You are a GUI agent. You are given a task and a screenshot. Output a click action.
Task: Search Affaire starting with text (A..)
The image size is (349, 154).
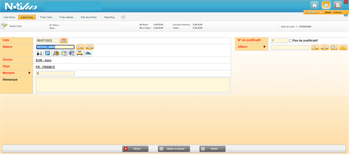[315, 47]
